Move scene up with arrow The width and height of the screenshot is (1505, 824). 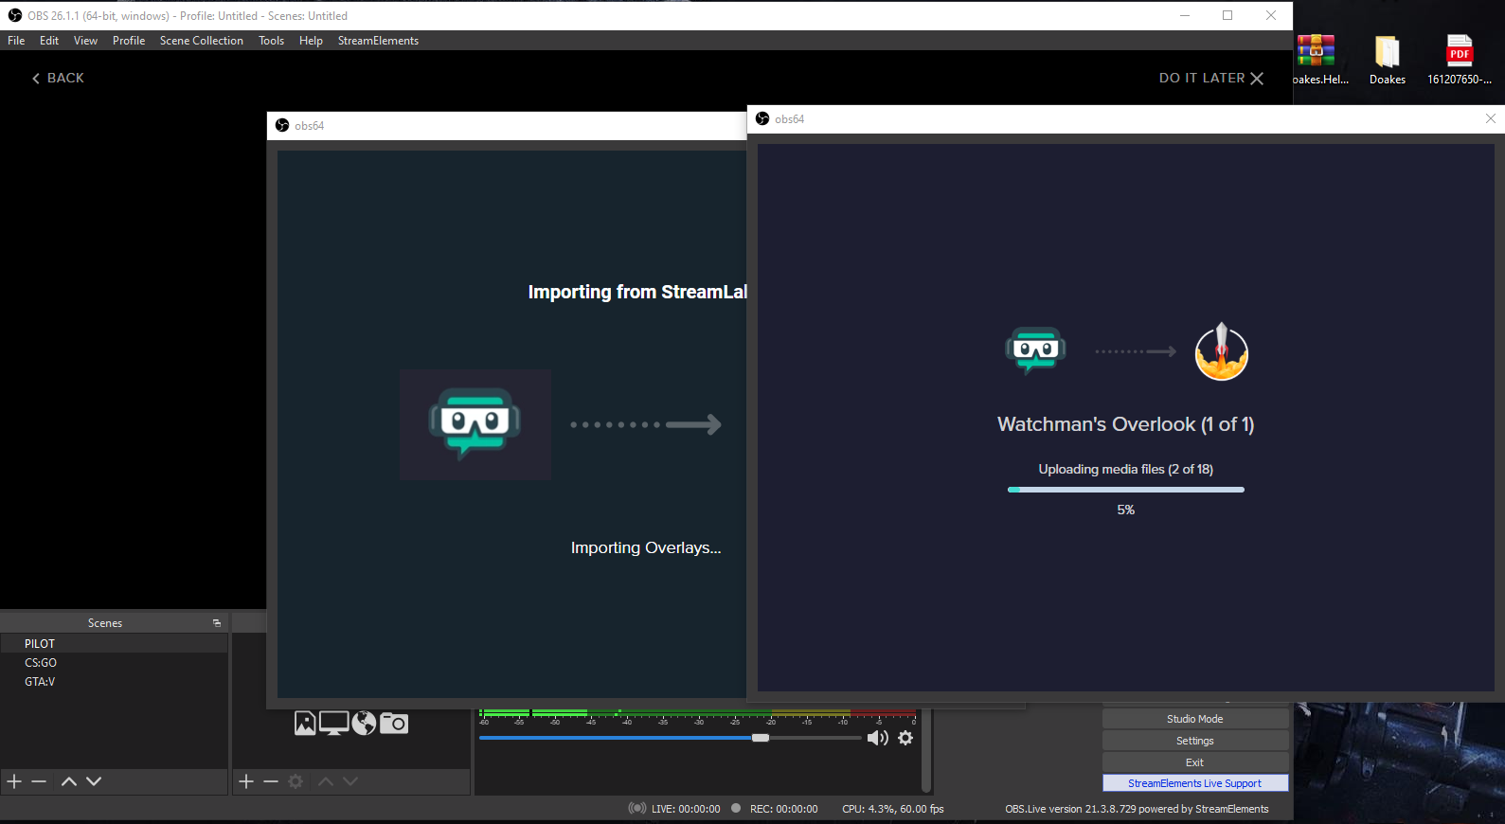(68, 781)
